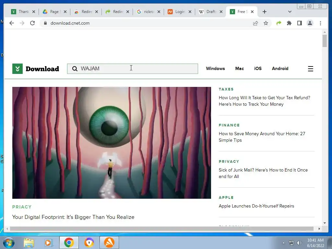Bookmark this page with the star icon
332x249 pixels.
pos(266,23)
